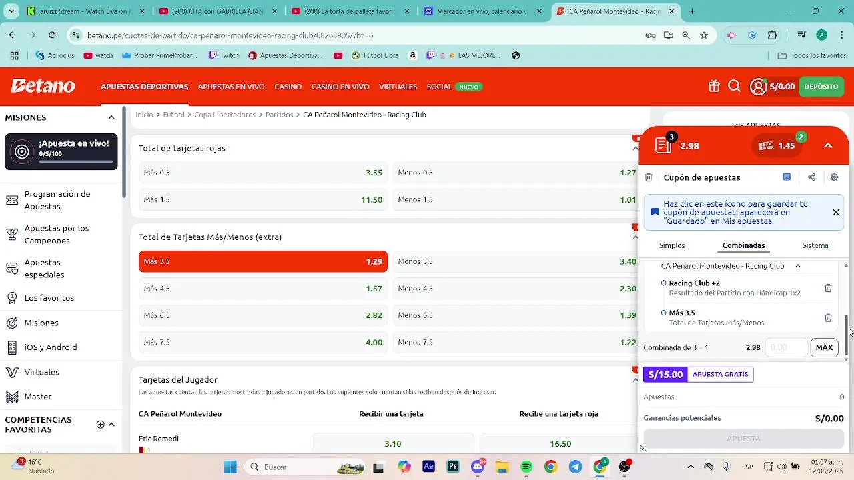This screenshot has width=854, height=480.
Task: Open the user account balance icon
Action: [758, 87]
